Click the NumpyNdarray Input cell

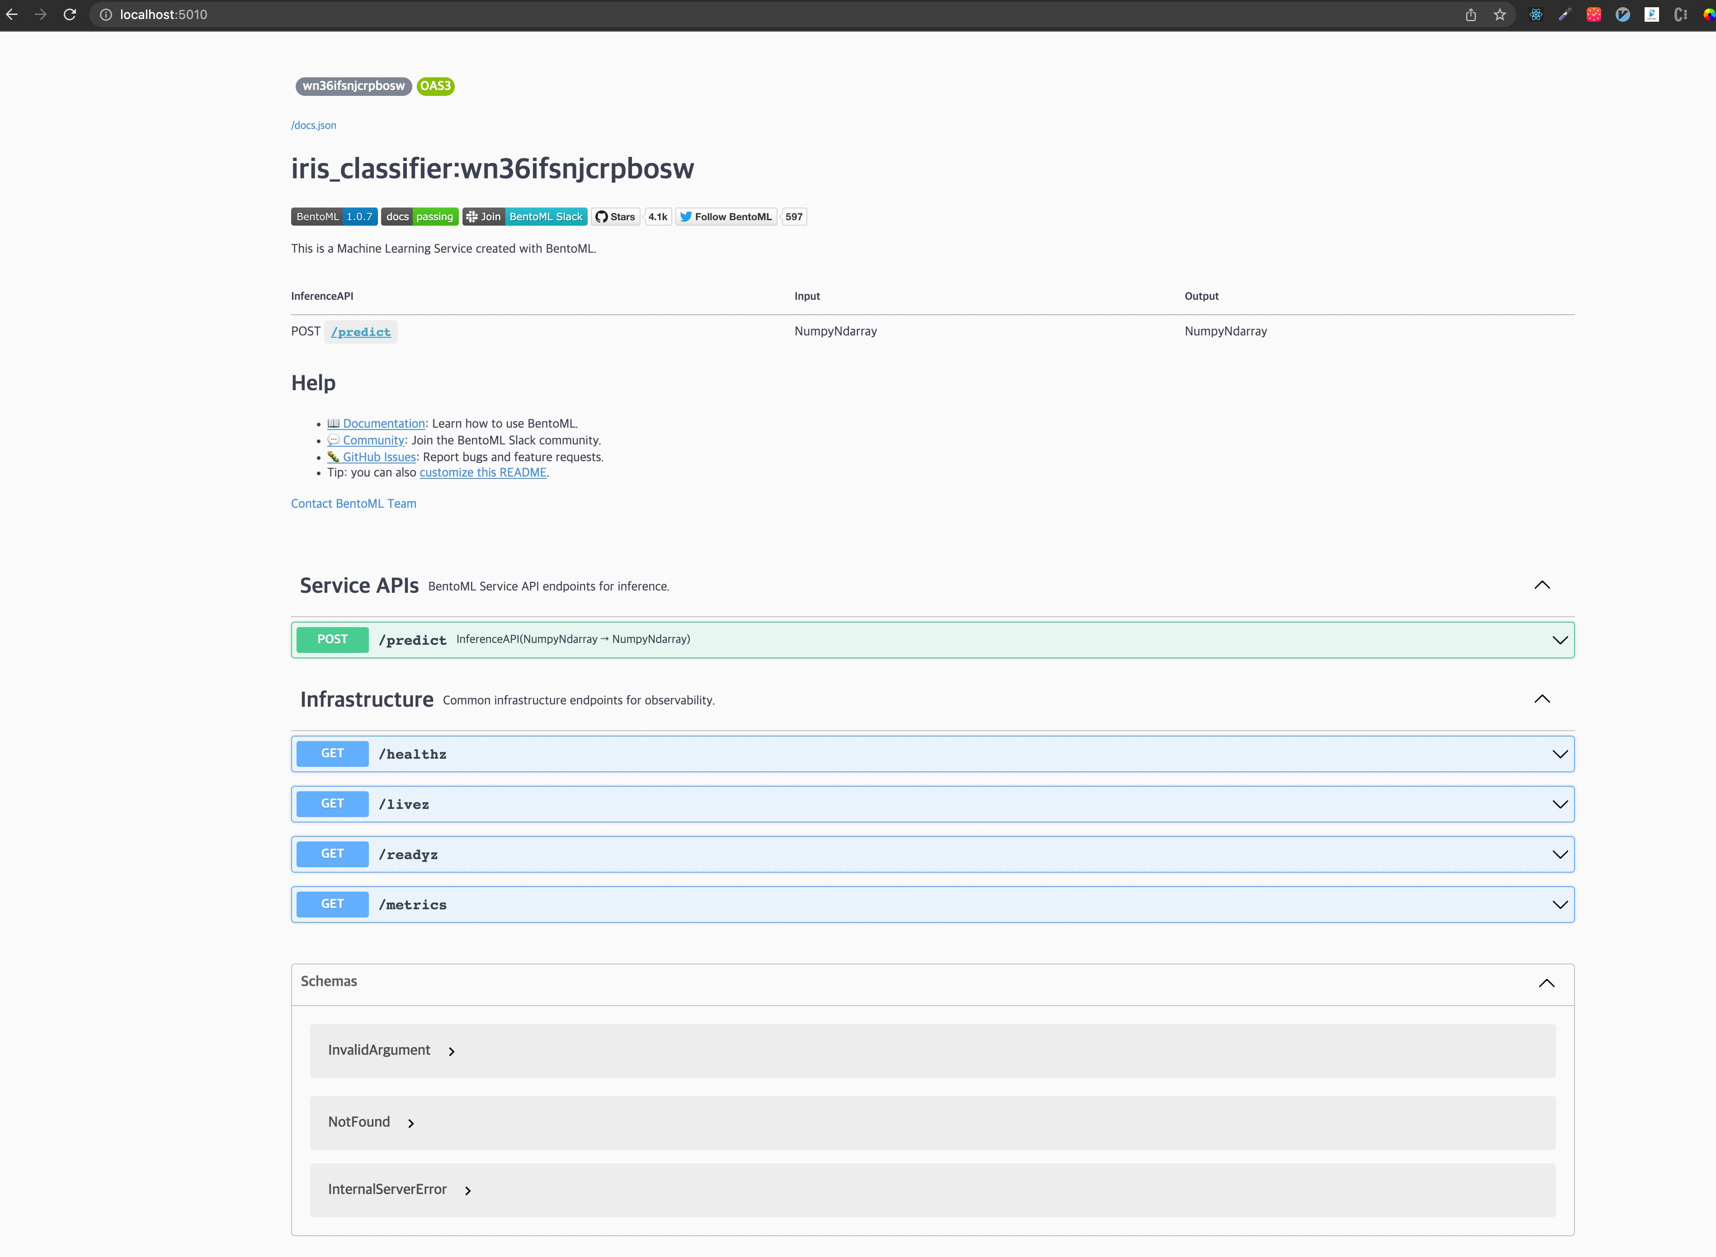point(835,331)
